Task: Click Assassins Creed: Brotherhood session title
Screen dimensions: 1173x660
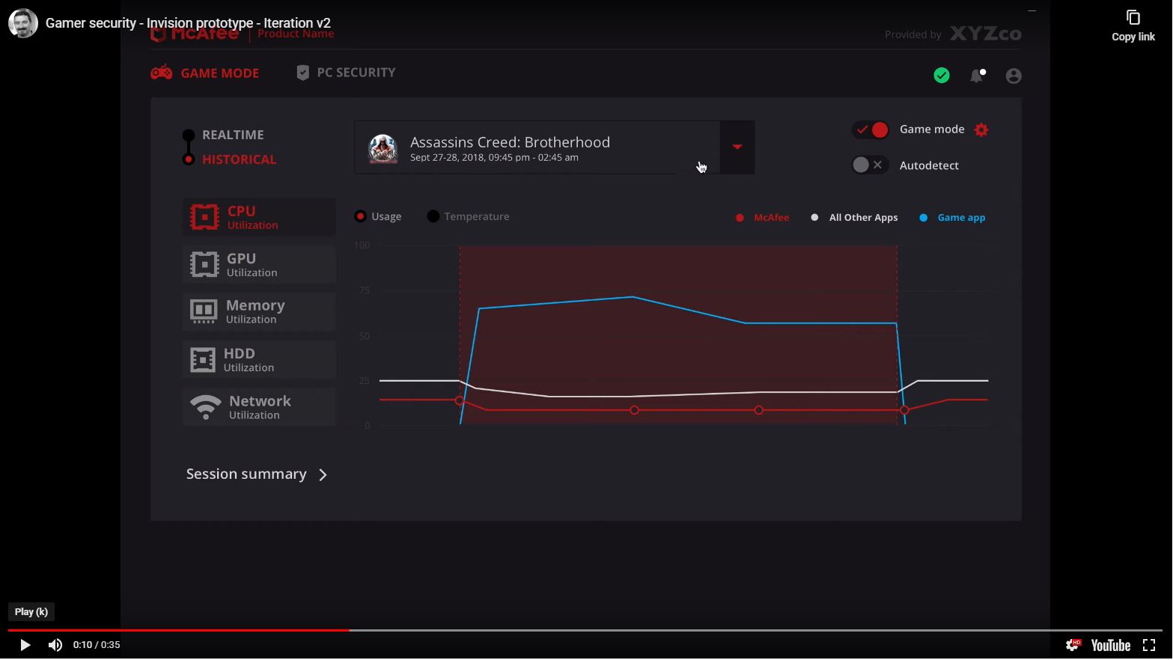Action: tap(510, 142)
